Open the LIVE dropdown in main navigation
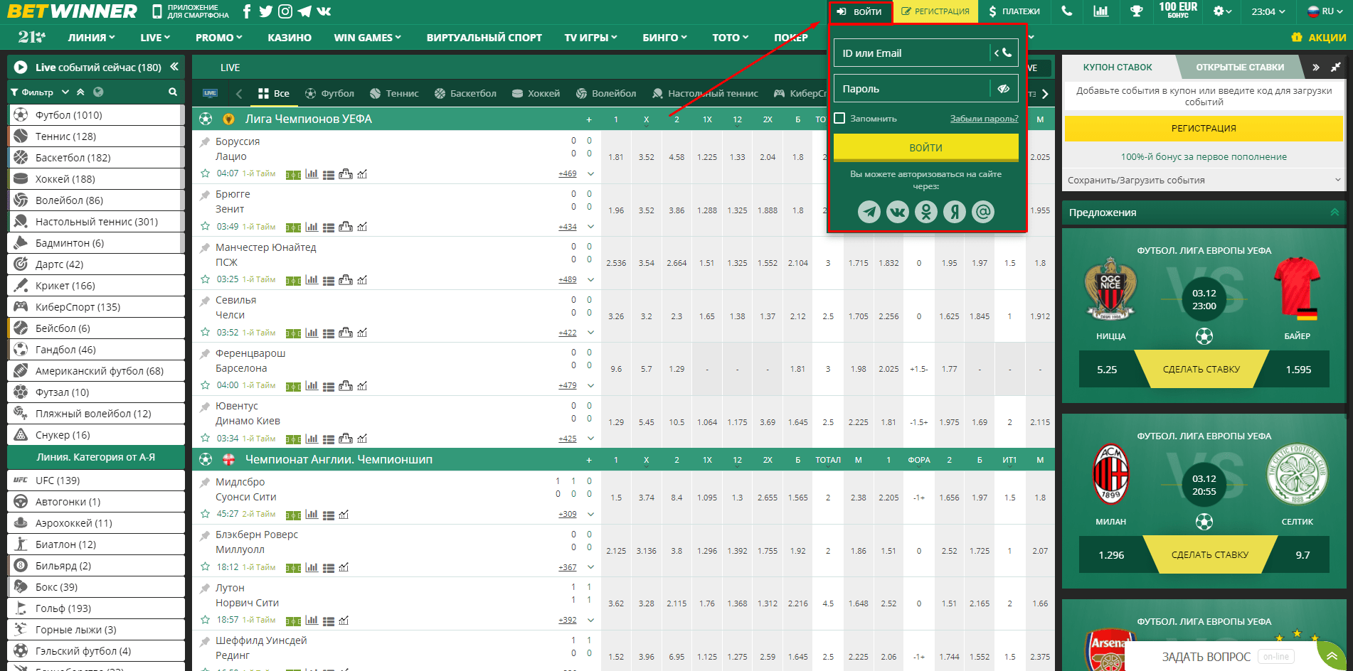1353x671 pixels. point(155,37)
